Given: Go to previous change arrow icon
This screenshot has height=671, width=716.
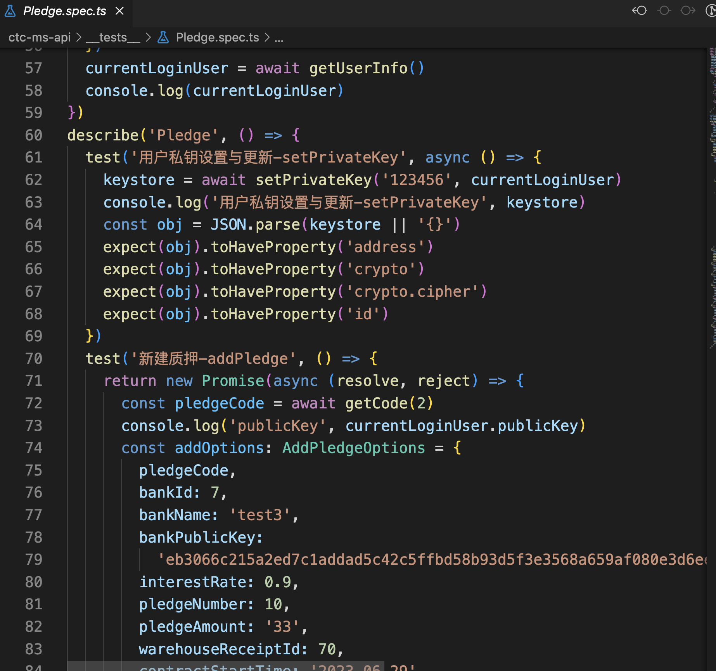Looking at the screenshot, I should [x=640, y=10].
